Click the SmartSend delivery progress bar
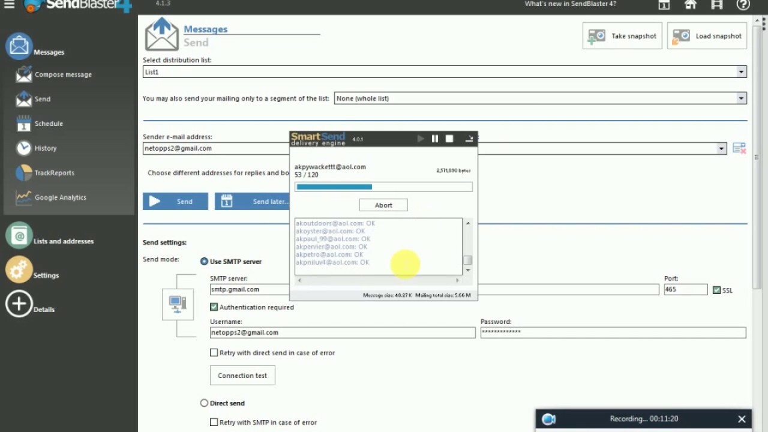This screenshot has height=432, width=768. 383,187
